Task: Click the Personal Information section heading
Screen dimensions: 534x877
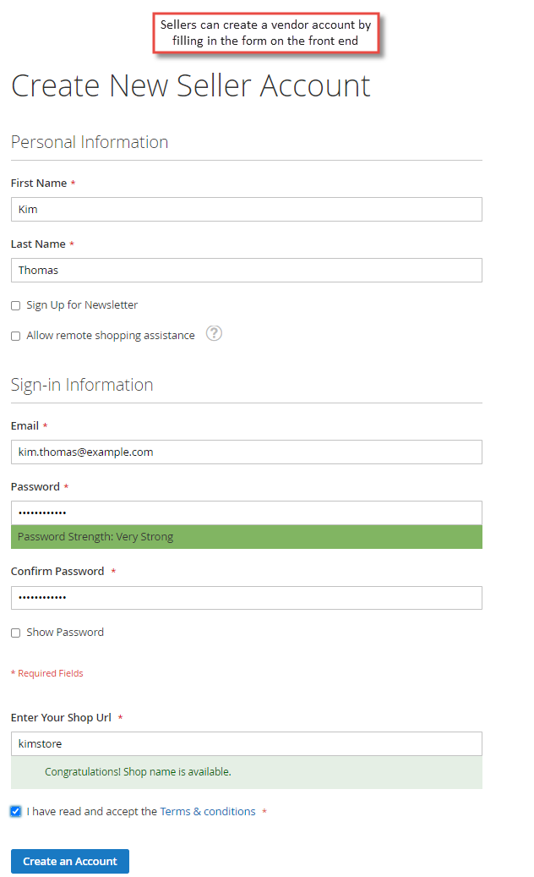Action: click(x=90, y=142)
